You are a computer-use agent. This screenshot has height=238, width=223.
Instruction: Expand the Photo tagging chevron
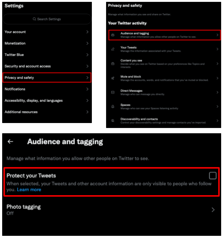coord(213,210)
